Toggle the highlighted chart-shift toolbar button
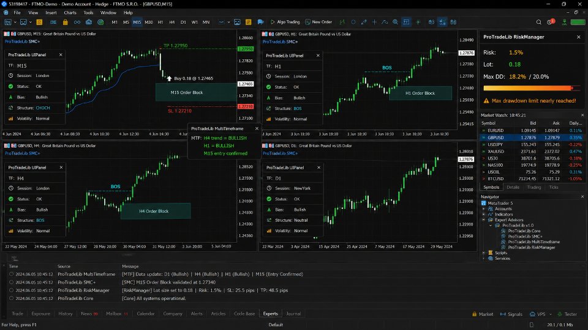588x330 pixels. (406, 22)
